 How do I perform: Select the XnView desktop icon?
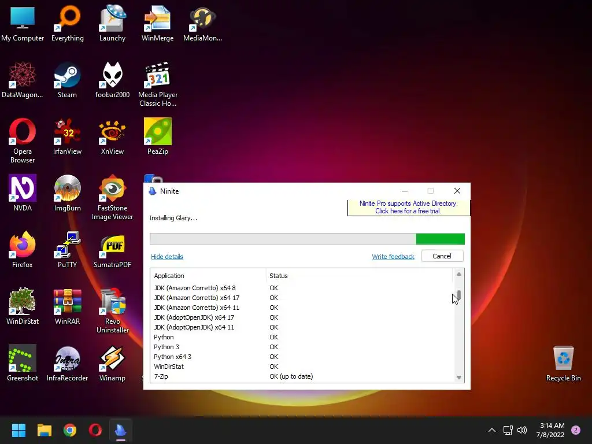point(112,136)
